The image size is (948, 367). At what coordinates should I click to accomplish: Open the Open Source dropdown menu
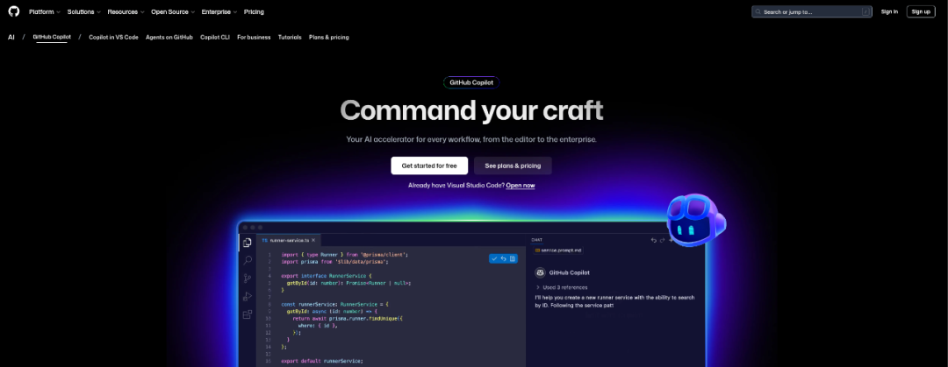[x=172, y=11]
